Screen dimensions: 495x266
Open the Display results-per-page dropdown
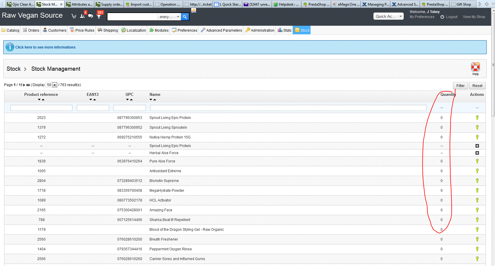(x=52, y=85)
